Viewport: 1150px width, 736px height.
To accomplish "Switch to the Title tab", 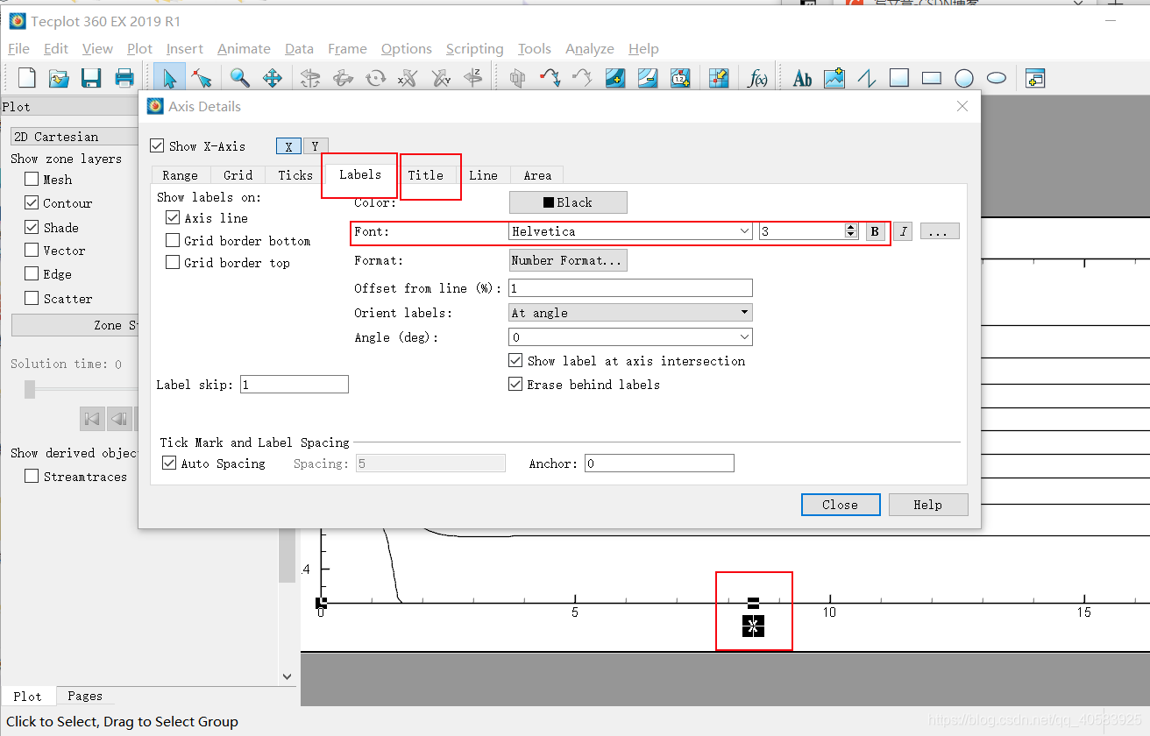I will 426,174.
